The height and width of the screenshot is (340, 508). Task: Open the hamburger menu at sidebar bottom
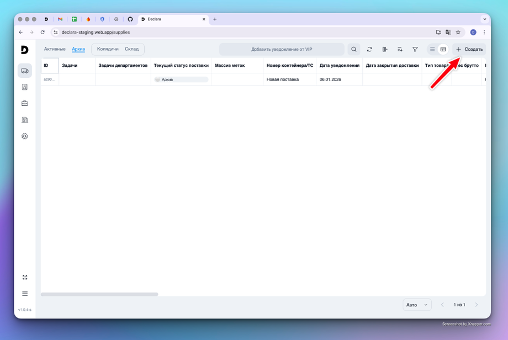25,294
